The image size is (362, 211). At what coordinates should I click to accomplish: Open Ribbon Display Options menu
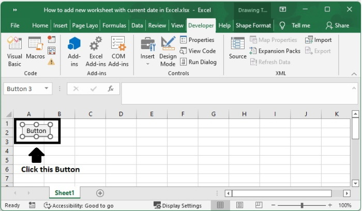(x=282, y=10)
